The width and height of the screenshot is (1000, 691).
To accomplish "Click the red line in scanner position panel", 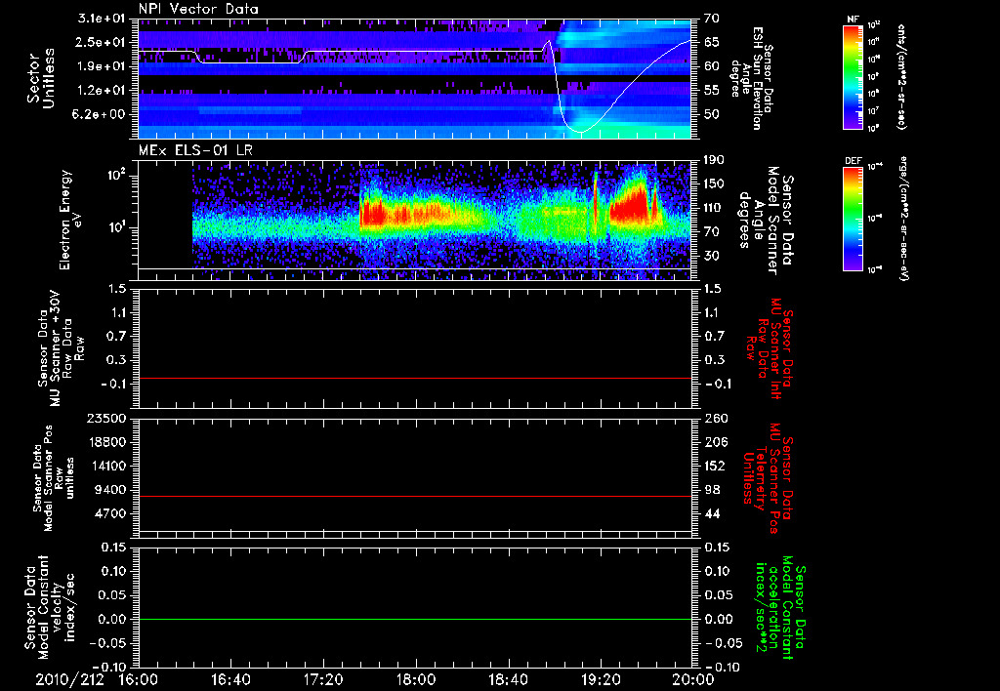I will tap(415, 496).
